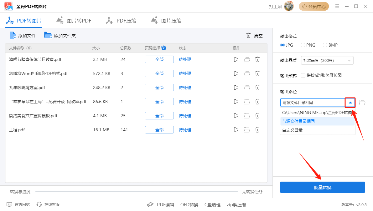Select JPG output format
This screenshot has width=373, height=211.
[287, 45]
